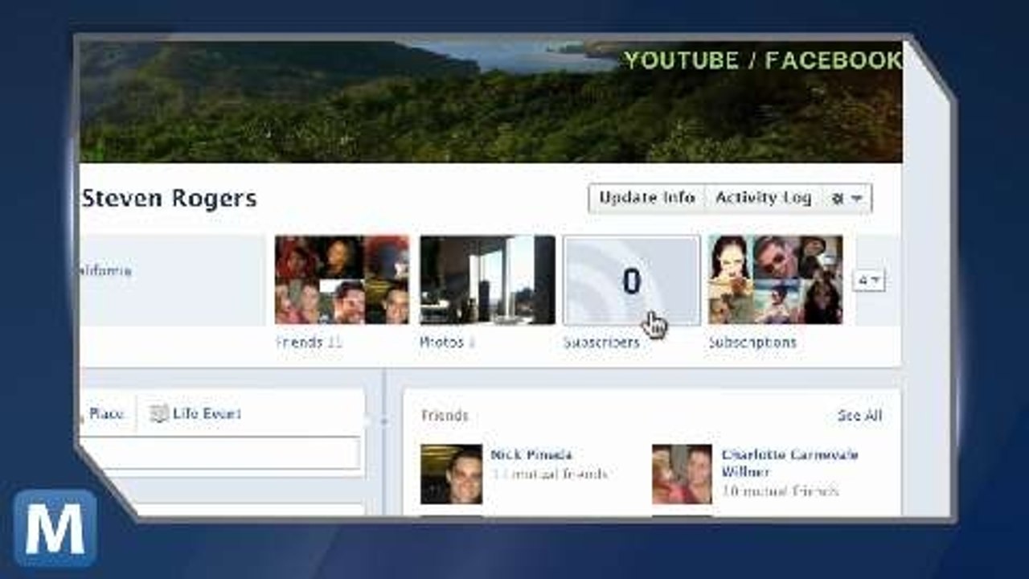Click the Life Event book icon

159,413
